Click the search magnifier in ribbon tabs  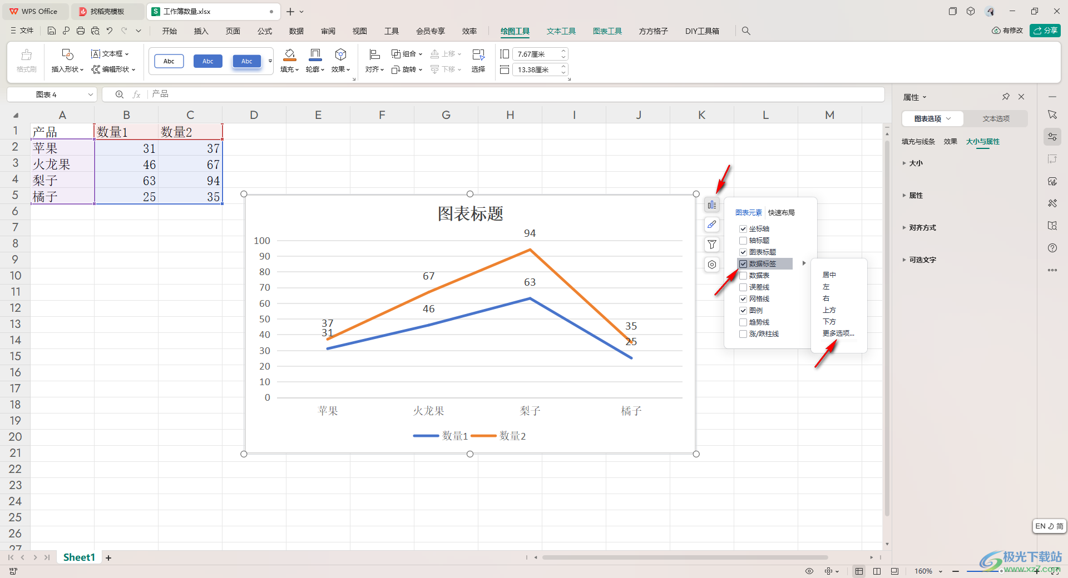[746, 31]
